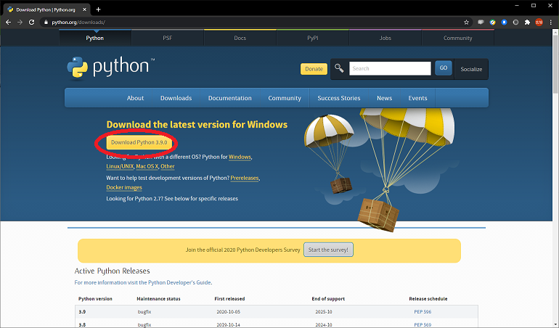Go back with browser back arrow
Image resolution: width=559 pixels, height=328 pixels.
8,22
